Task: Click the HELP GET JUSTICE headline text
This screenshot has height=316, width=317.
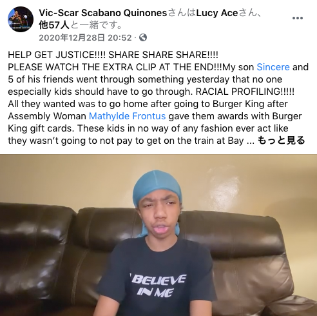Action: pyautogui.click(x=57, y=55)
